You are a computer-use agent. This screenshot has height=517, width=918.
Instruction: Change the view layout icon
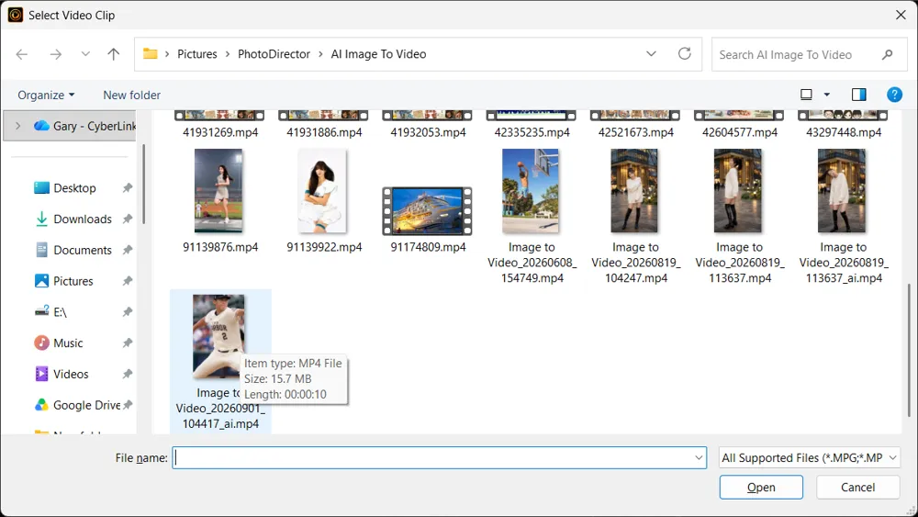[806, 95]
